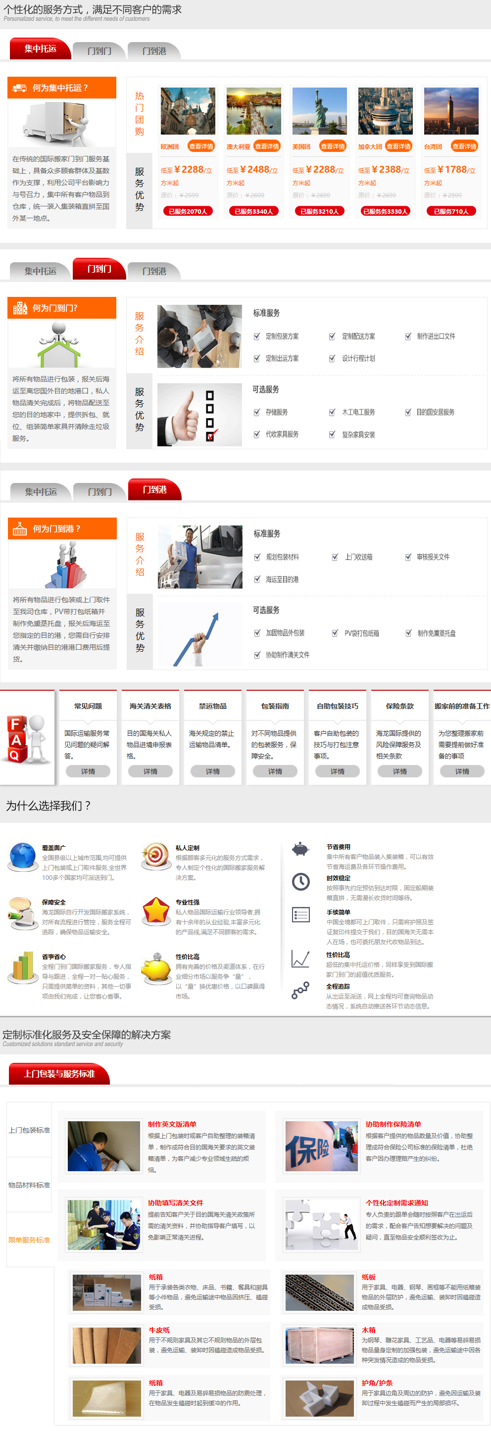Click the golden piggy bank 性价比高 icon

tap(156, 968)
